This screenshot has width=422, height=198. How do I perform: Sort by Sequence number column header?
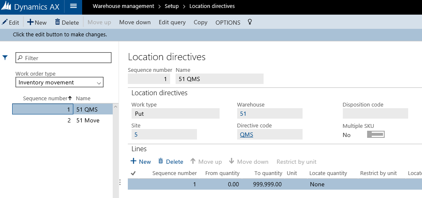pyautogui.click(x=45, y=98)
